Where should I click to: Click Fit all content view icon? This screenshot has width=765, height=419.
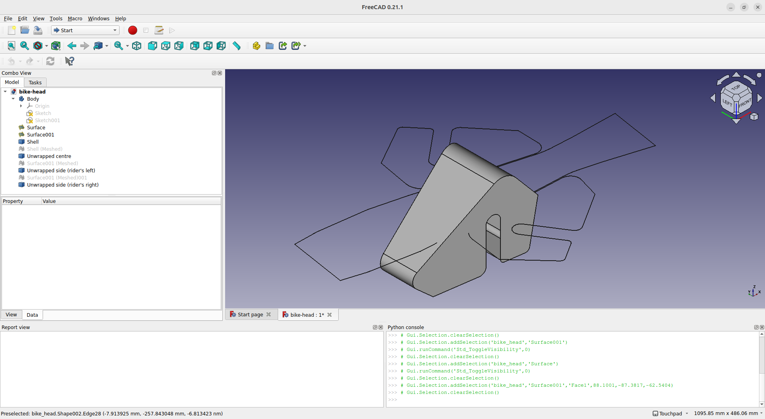[12, 46]
